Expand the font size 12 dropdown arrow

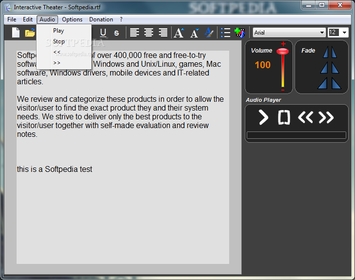click(344, 33)
